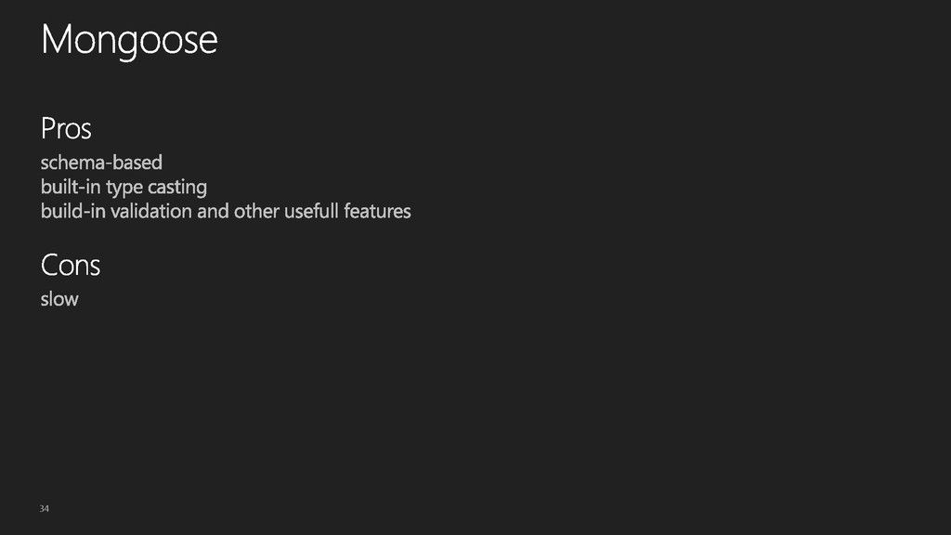Click the word built-in in second bullet
951x535 pixels.
coord(71,187)
